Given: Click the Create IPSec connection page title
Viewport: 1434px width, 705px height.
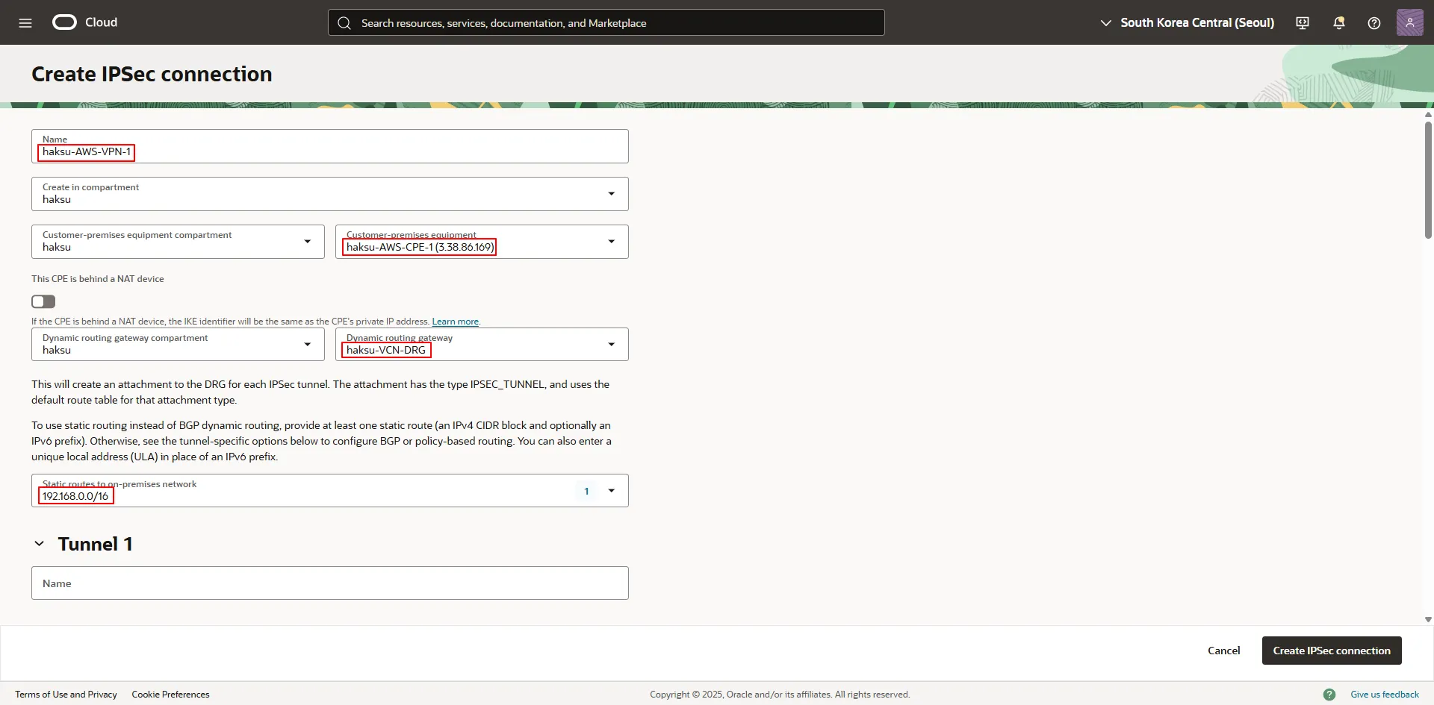Looking at the screenshot, I should 152,74.
